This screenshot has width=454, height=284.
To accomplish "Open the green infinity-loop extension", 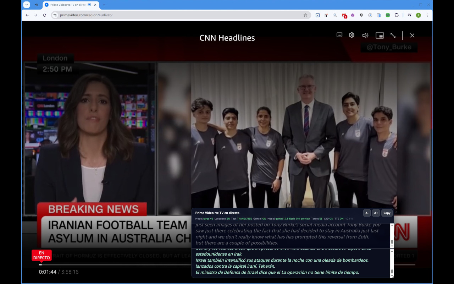I will (x=388, y=15).
